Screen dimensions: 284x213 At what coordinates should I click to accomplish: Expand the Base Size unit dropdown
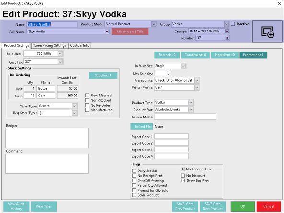[x=60, y=53]
